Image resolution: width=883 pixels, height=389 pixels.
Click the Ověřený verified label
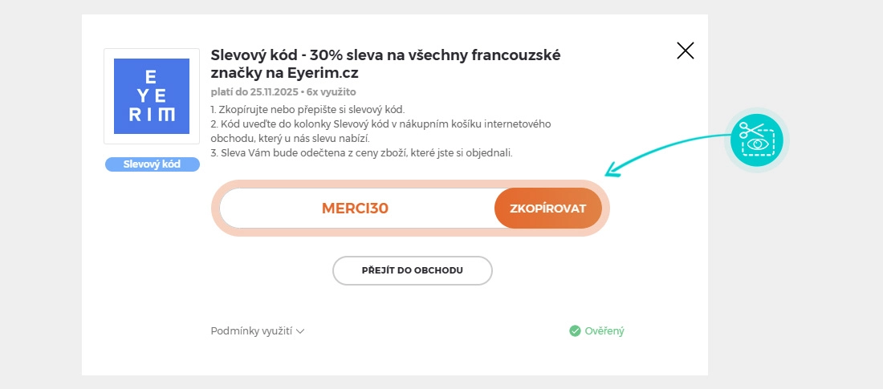point(604,330)
